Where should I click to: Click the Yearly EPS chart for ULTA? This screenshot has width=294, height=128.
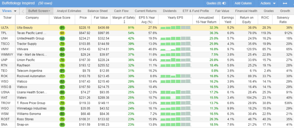(176, 28)
